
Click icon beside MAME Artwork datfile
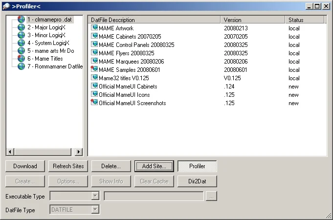[94, 28]
